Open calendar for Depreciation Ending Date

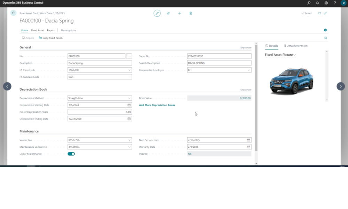tap(129, 119)
